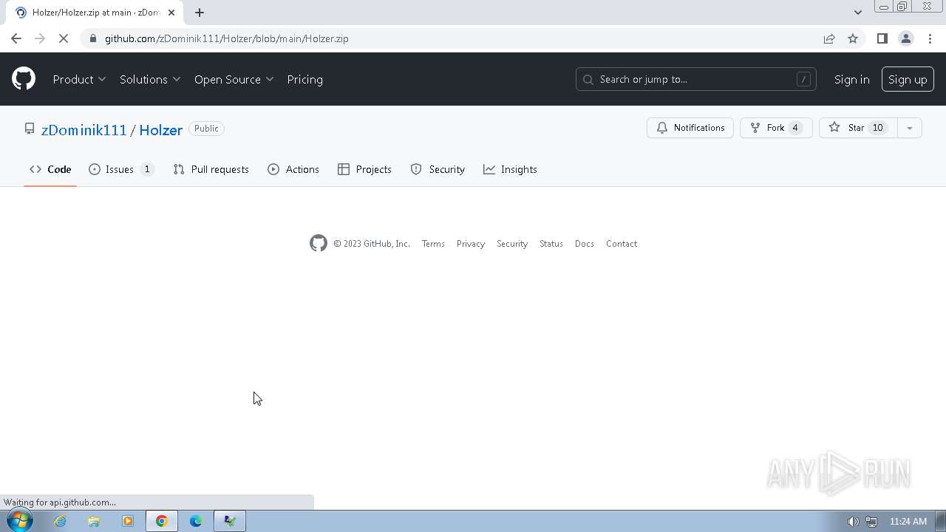Click the network tray icon
946x532 pixels.
(x=871, y=522)
